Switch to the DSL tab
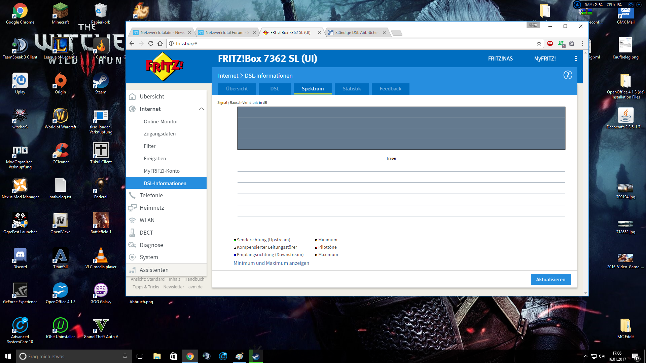This screenshot has width=646, height=363. 275,89
